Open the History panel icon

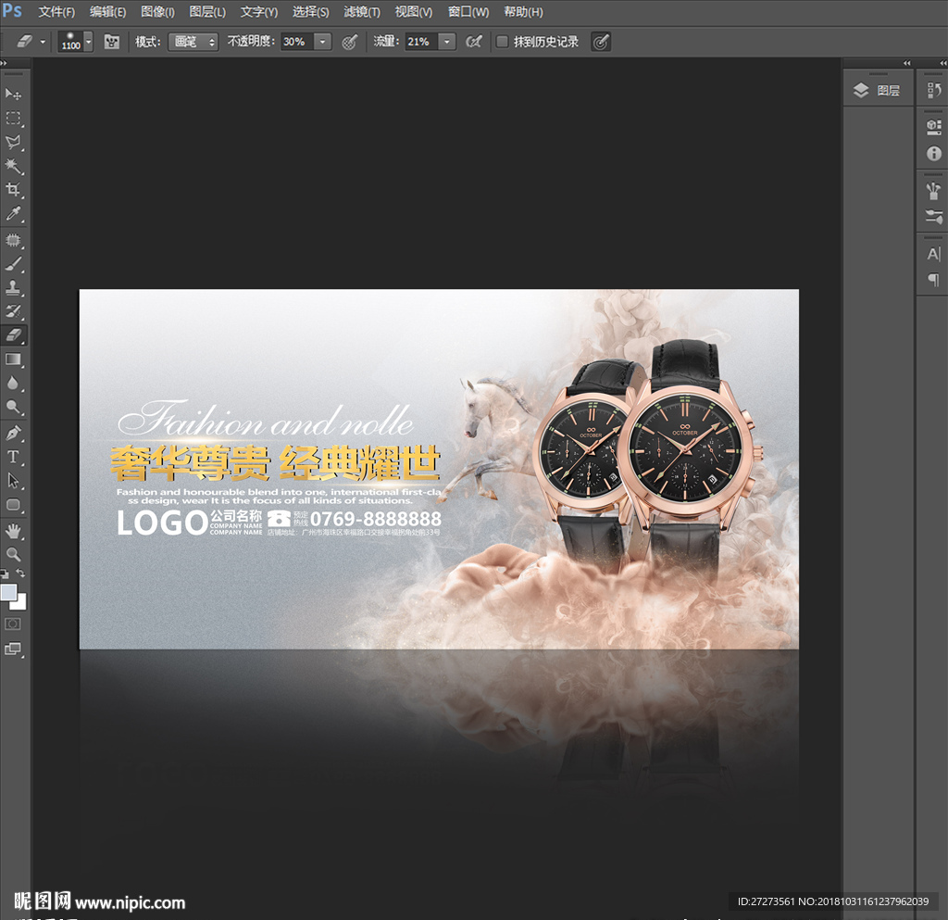[933, 91]
